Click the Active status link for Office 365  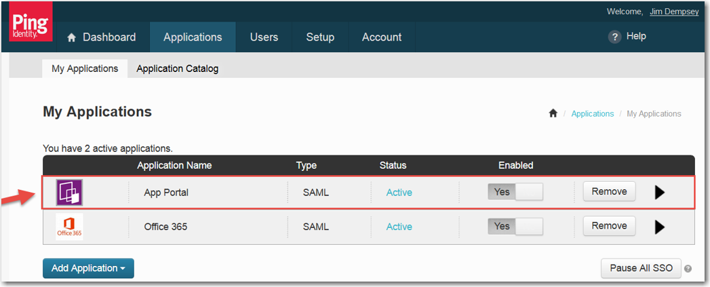(x=399, y=227)
